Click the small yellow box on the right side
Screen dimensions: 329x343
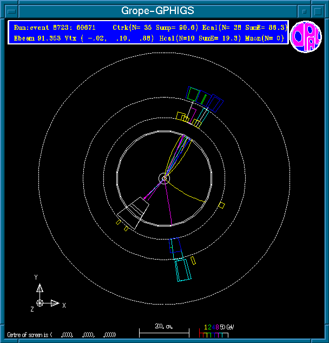point(221,205)
